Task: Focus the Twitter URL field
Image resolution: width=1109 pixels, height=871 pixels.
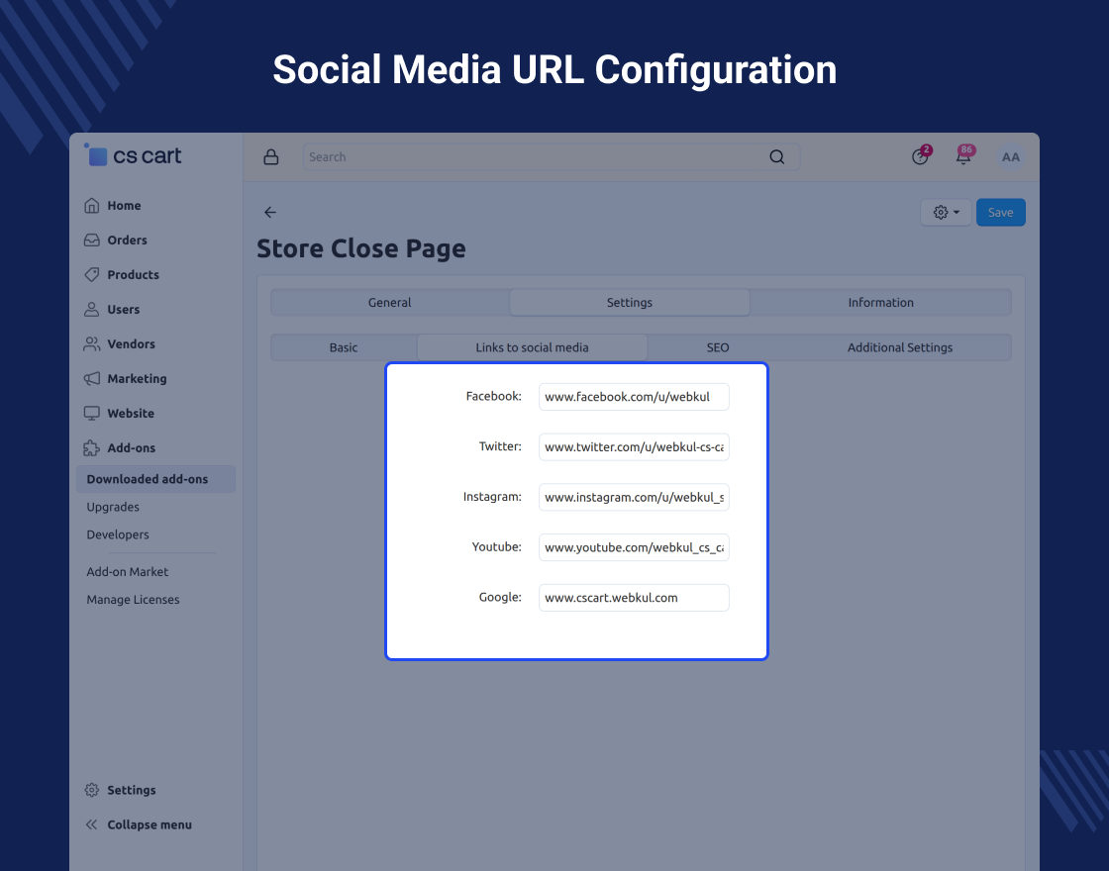Action: (634, 446)
